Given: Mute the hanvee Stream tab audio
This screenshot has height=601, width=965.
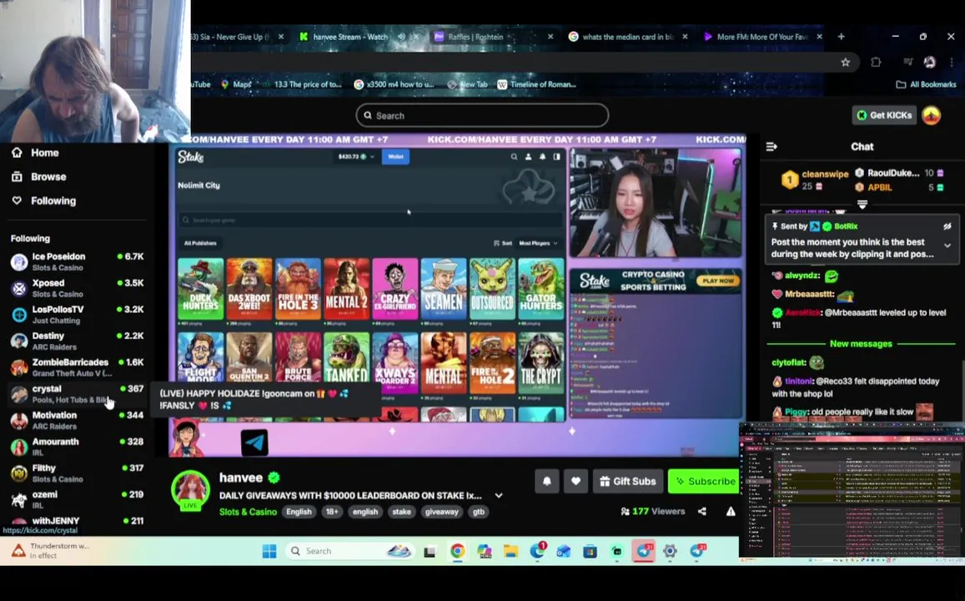Looking at the screenshot, I should [x=402, y=37].
